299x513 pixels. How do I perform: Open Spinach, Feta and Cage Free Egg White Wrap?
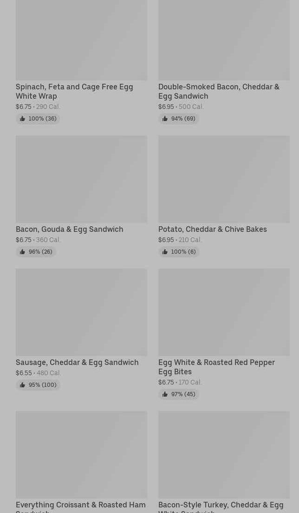click(74, 91)
